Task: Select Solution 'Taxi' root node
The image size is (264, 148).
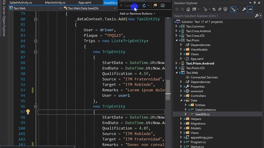Action: 202,22
